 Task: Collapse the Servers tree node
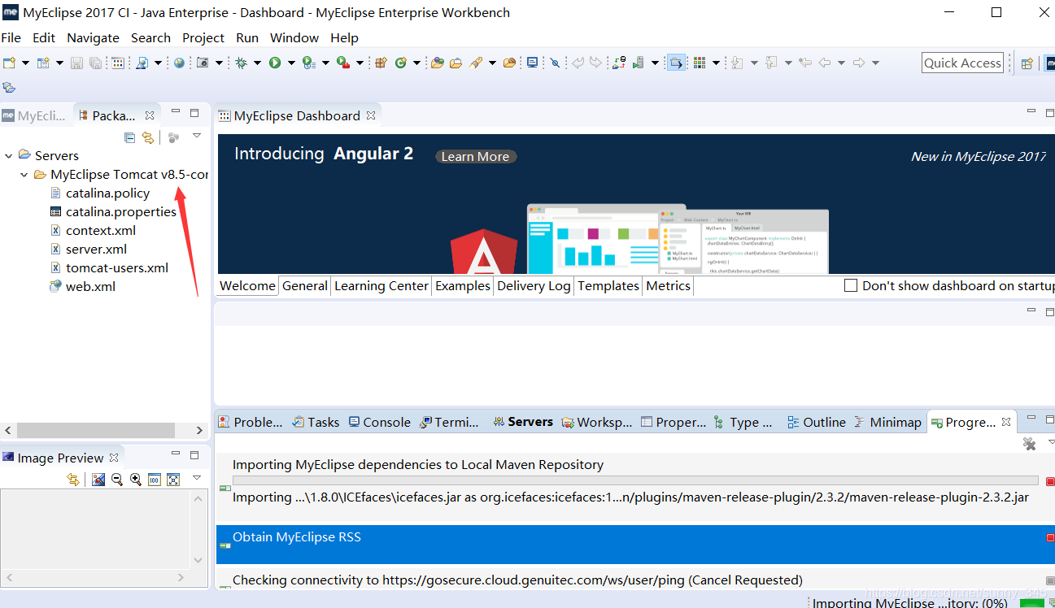pos(9,155)
